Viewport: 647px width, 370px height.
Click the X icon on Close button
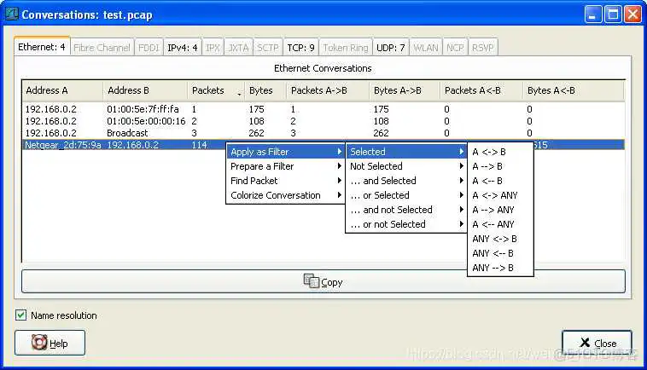click(584, 343)
